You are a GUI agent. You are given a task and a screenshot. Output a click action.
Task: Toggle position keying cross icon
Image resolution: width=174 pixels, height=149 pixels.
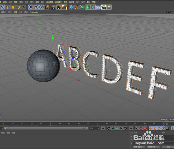[151, 128]
